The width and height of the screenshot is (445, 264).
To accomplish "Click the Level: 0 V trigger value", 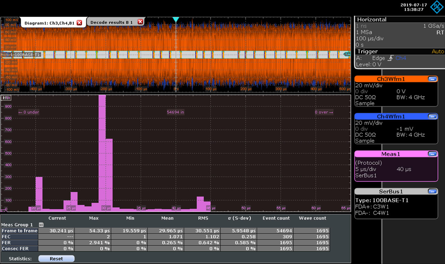I will tap(368, 64).
